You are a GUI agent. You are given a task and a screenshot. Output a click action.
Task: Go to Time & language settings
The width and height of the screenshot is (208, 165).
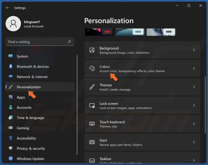(40, 118)
